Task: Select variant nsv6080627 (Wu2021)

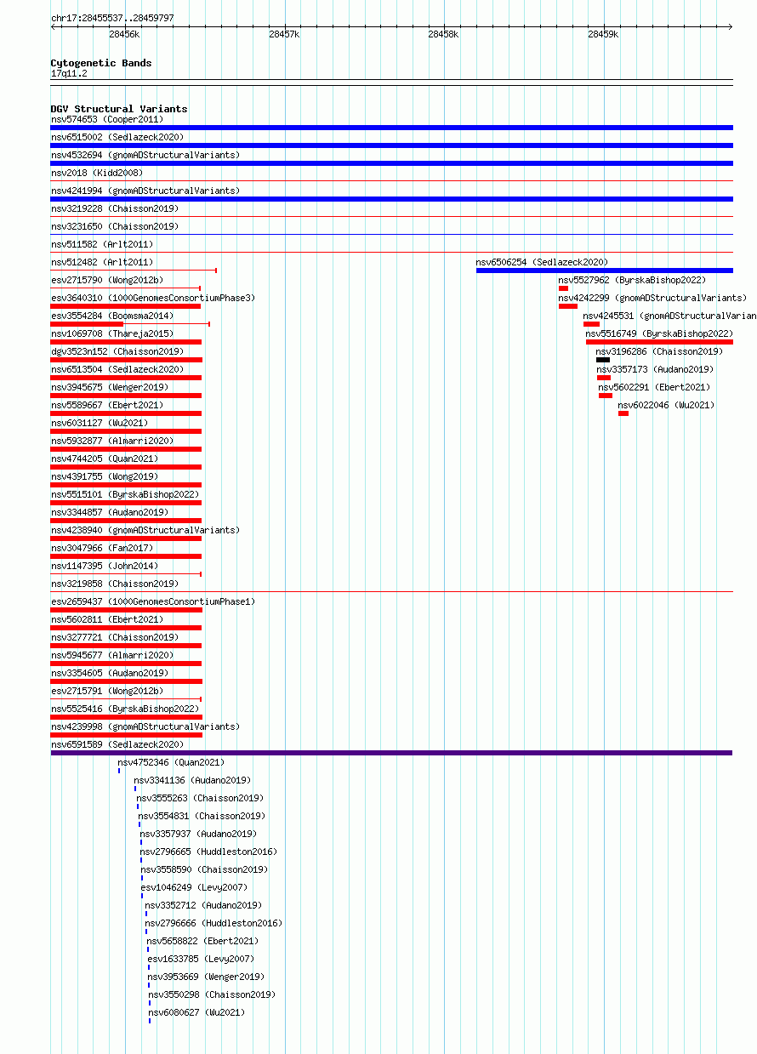Action: pos(197,1012)
